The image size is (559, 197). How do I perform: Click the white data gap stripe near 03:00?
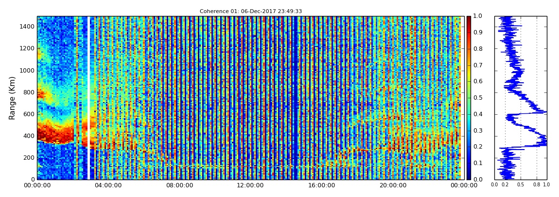pyautogui.click(x=88, y=98)
